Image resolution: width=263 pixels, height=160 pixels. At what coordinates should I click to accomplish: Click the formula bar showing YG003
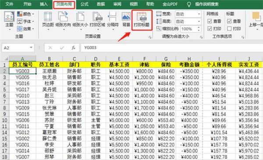click(x=172, y=48)
